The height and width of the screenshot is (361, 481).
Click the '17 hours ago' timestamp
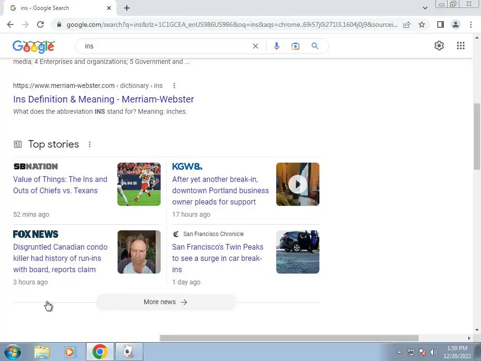(191, 214)
